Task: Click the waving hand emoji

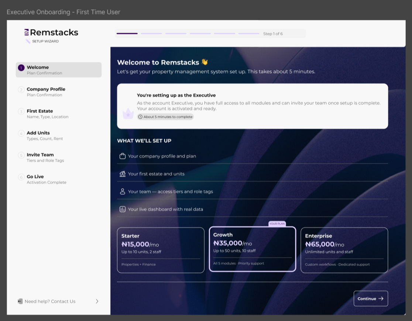Action: click(x=205, y=62)
